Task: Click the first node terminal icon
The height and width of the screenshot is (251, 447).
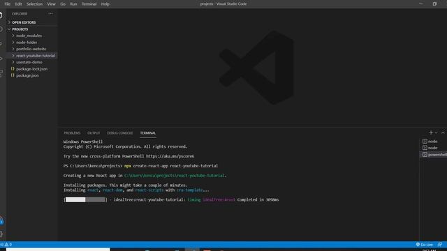Action: click(x=425, y=141)
